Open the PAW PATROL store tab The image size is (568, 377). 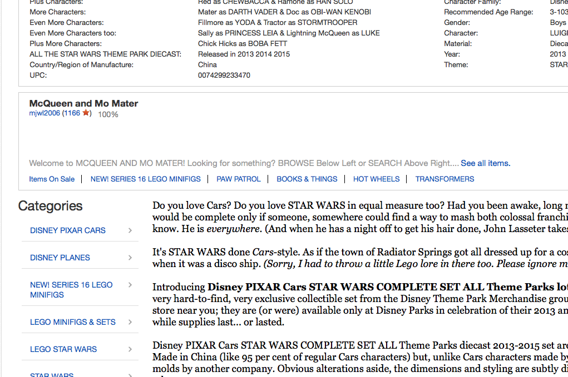pos(238,179)
